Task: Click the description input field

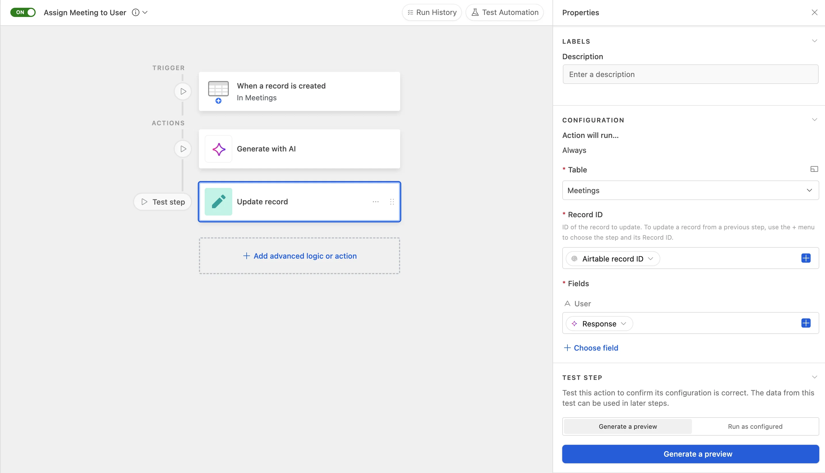Action: pyautogui.click(x=690, y=74)
